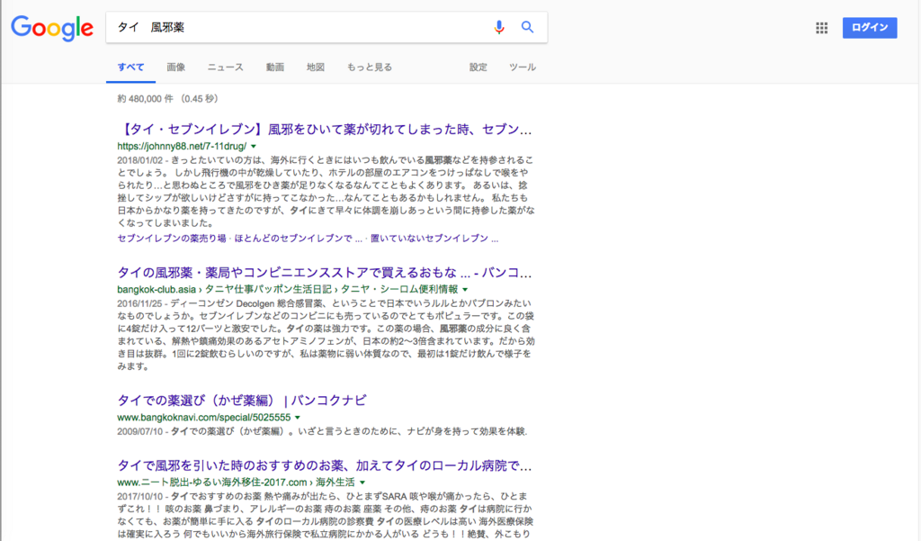The width and height of the screenshot is (921, 541).
Task: Click the 約 480,000 件 result count text
Action: point(167,99)
